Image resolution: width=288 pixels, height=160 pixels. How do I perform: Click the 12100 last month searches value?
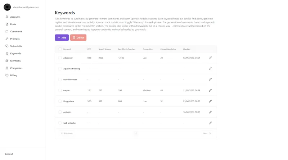(121, 58)
